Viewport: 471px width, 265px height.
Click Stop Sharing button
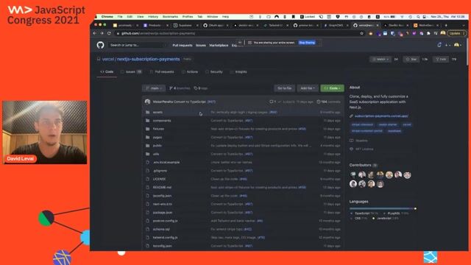[x=307, y=43]
